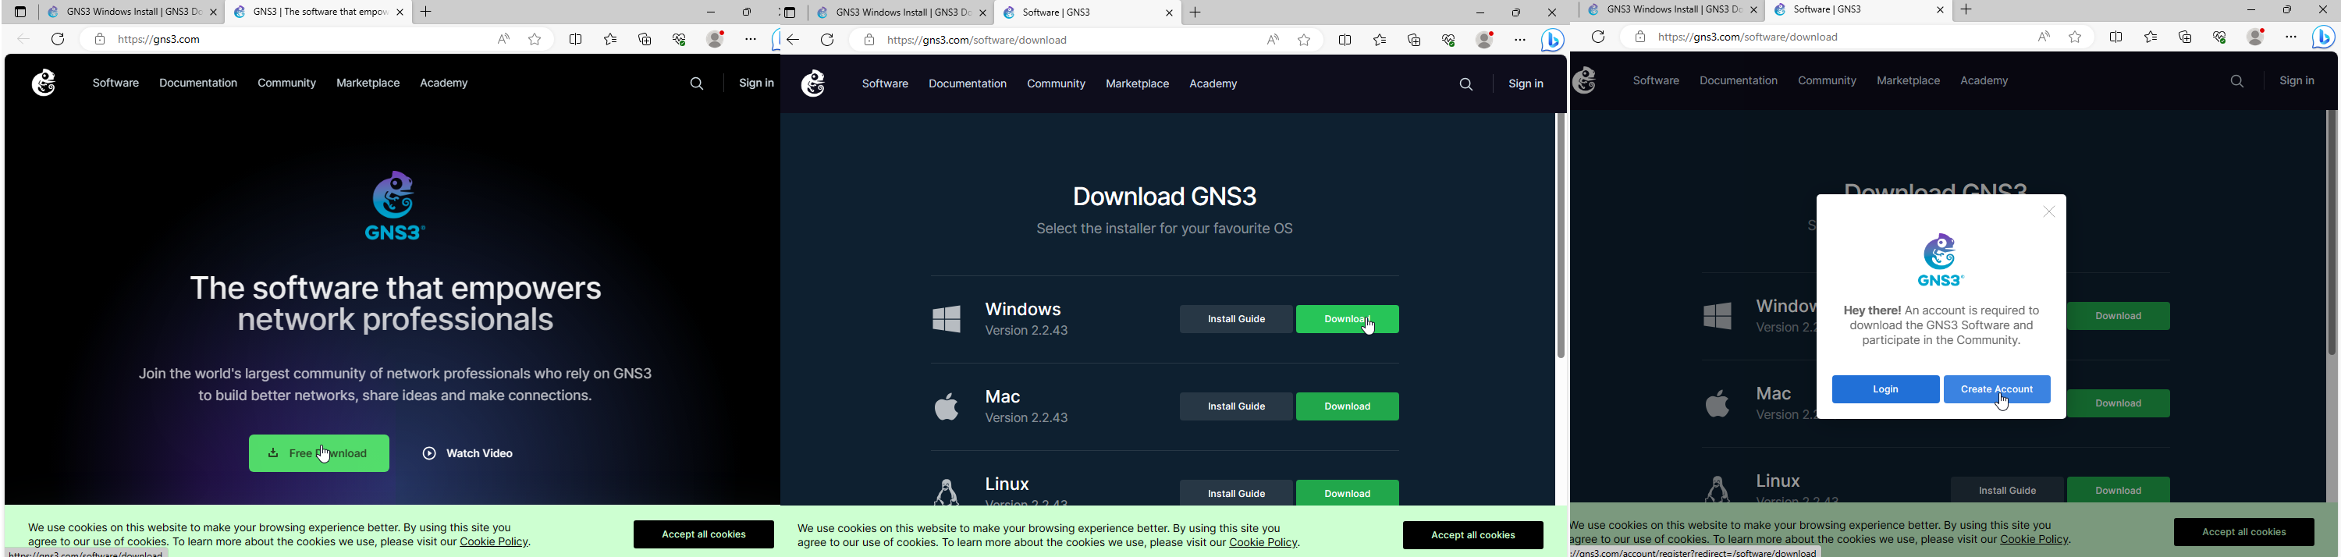
Task: Open Software menu in left window's site nav
Action: coord(116,83)
